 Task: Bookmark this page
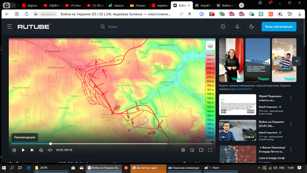[189, 14]
